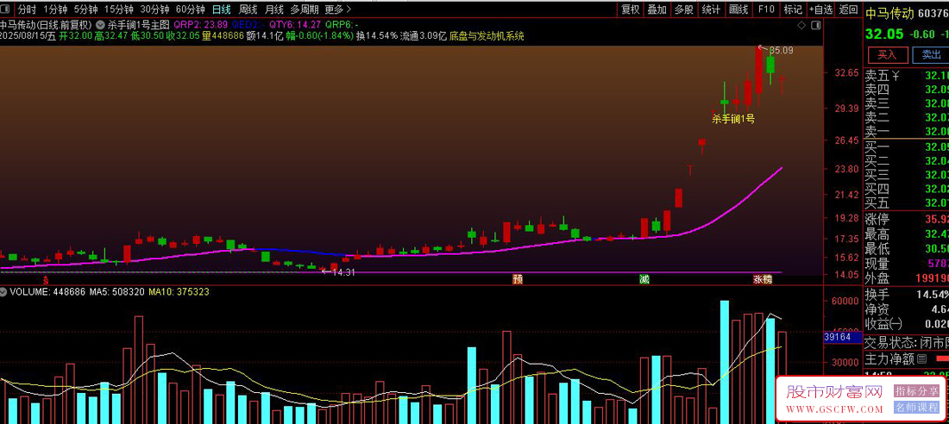Viewport: 949px width, 424px height.
Task: Select the 30分钟 period tab
Action: [154, 9]
